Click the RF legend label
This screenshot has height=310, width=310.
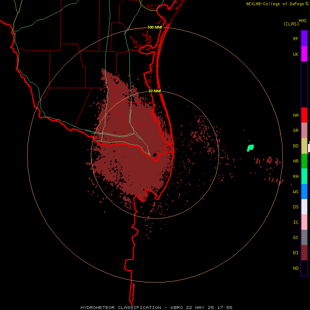coord(296,39)
